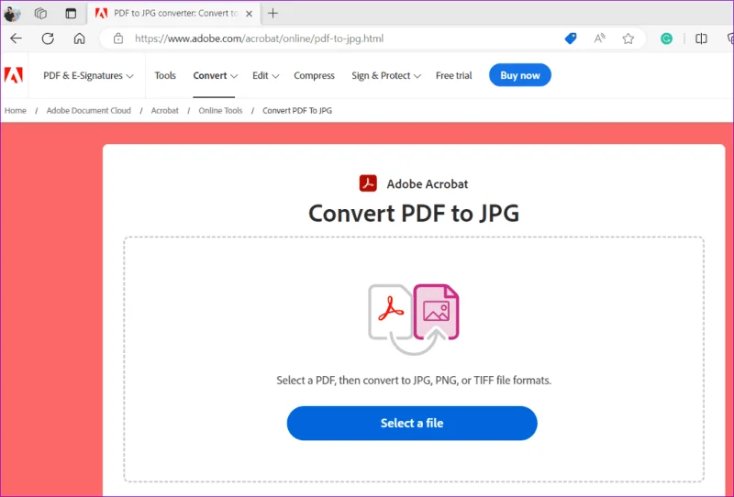Screen dimensions: 734x497
Task: Click the red Adobe Acrobat logo icon
Action: point(368,183)
